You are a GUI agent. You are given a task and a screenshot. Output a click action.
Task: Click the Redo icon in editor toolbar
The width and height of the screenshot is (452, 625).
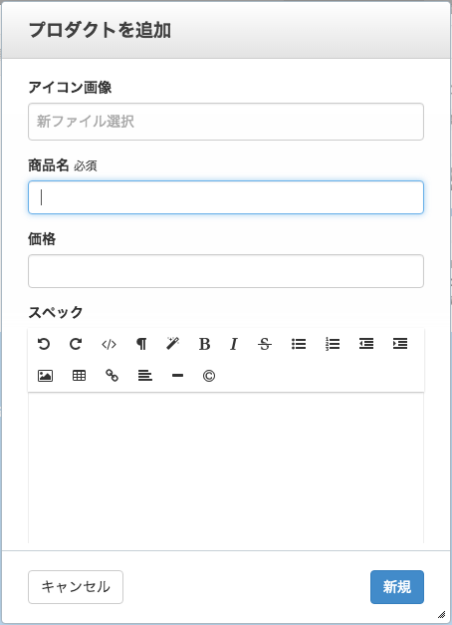76,344
